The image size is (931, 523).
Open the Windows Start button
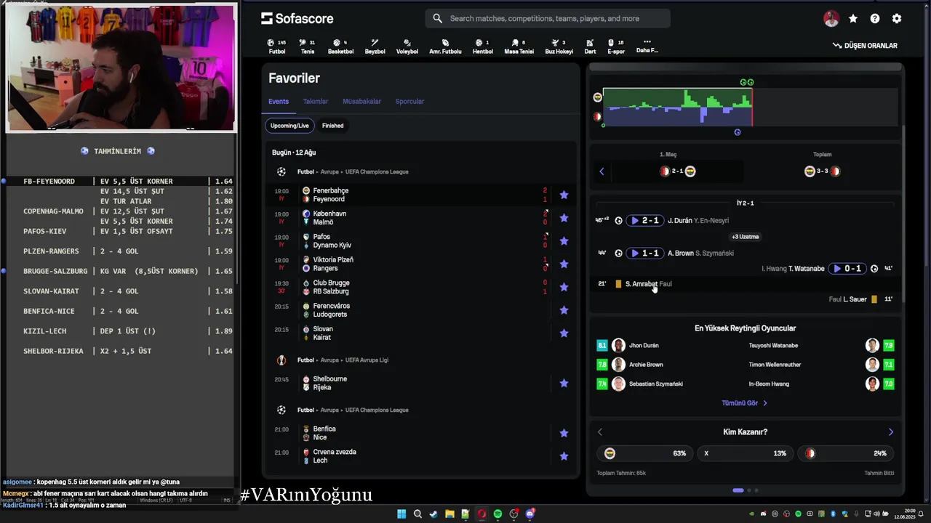pos(401,514)
